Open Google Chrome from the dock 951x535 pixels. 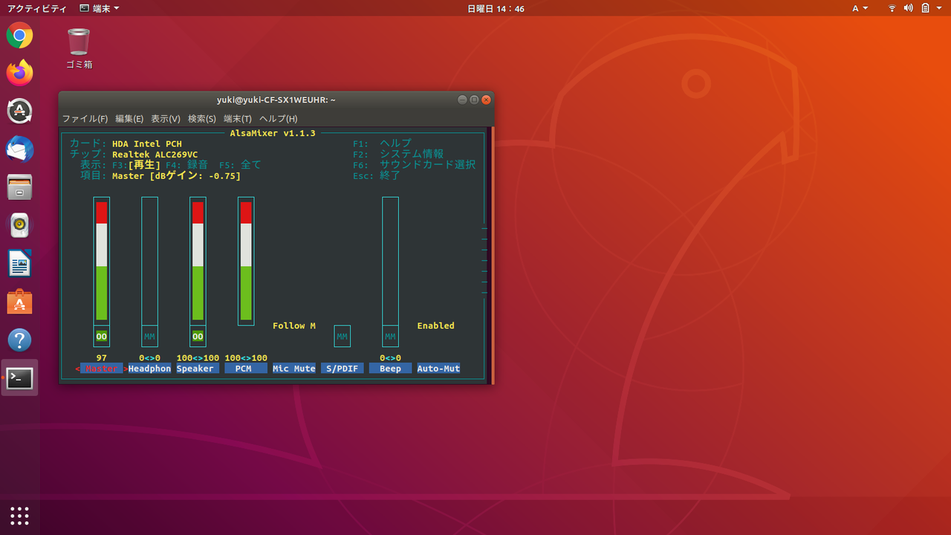19,35
